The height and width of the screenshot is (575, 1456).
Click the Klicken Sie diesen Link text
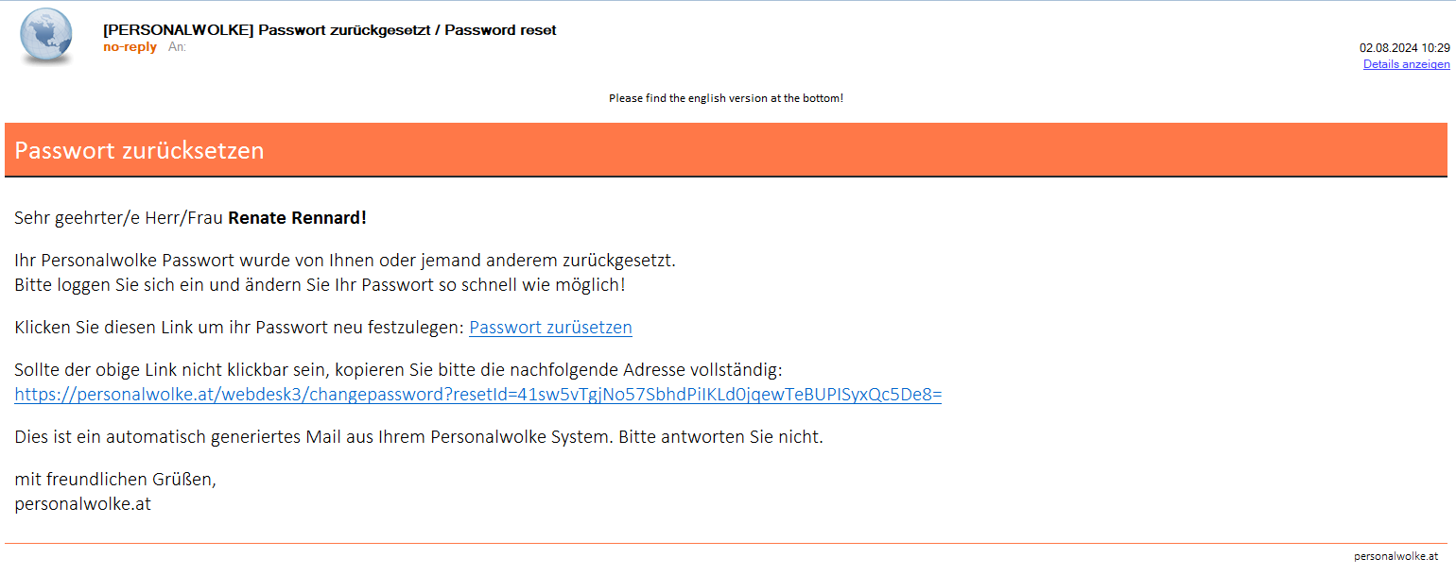tap(239, 328)
